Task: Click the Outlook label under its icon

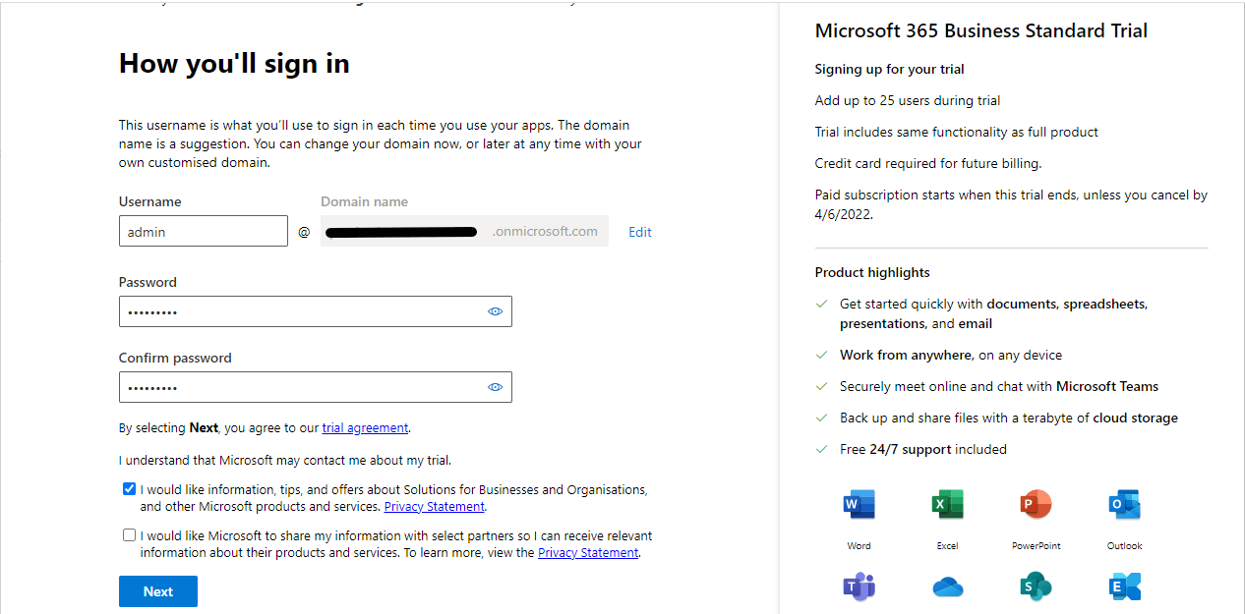Action: pos(1124,545)
